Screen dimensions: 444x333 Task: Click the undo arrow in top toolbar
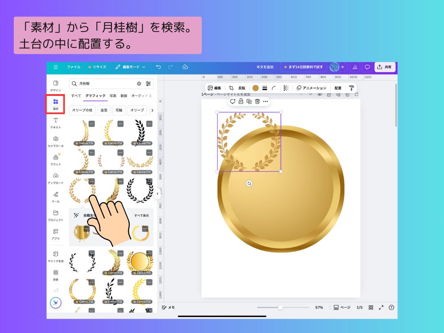[160, 67]
